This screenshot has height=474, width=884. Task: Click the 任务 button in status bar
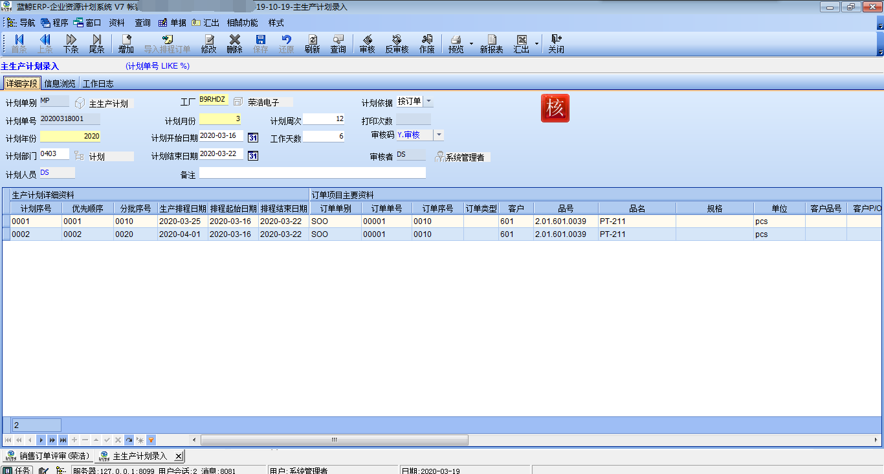point(17,470)
